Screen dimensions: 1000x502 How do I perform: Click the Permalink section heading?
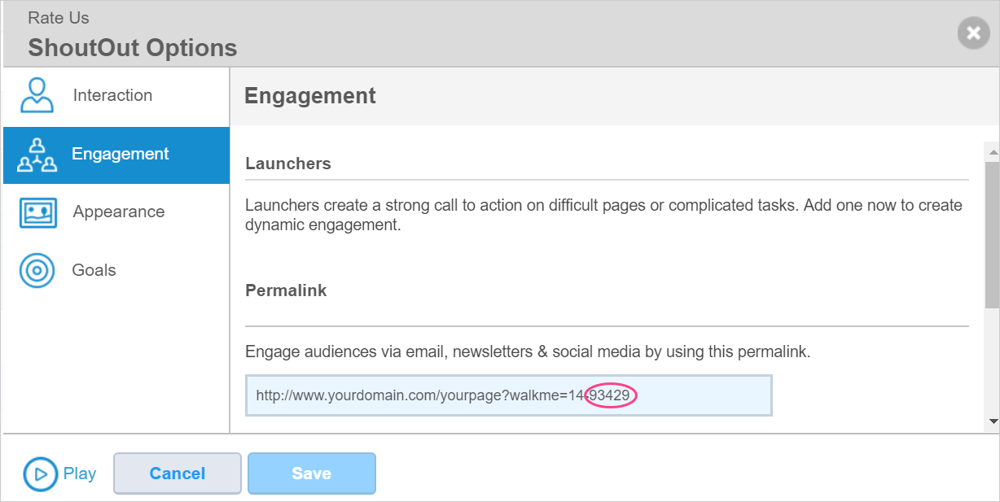point(286,290)
